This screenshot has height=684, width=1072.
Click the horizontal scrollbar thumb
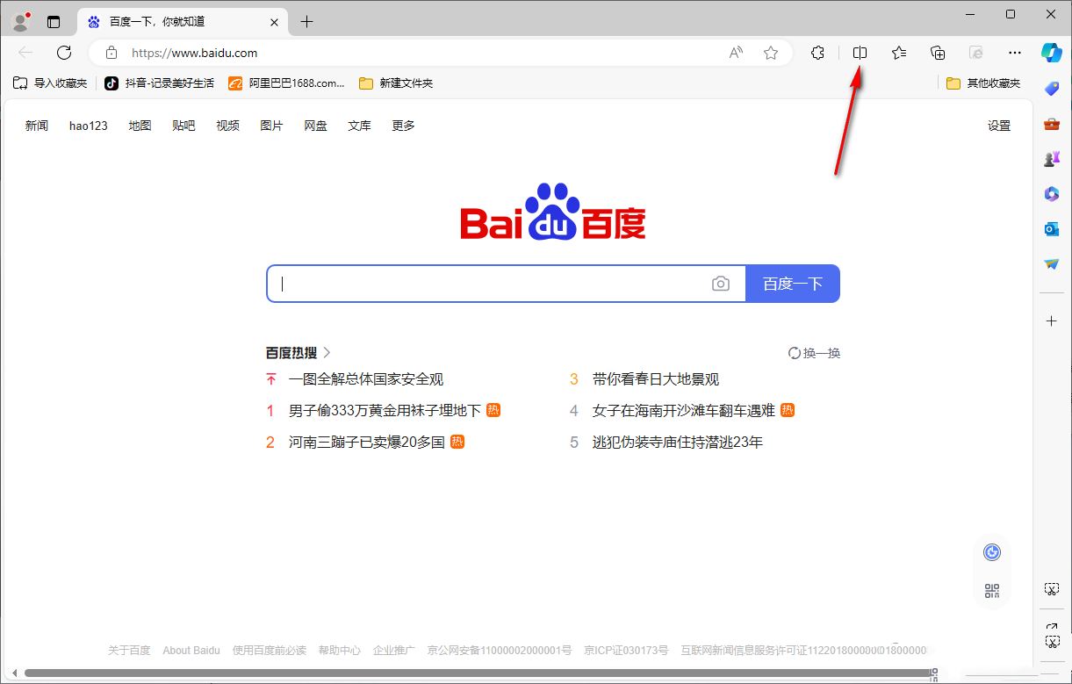pos(478,673)
